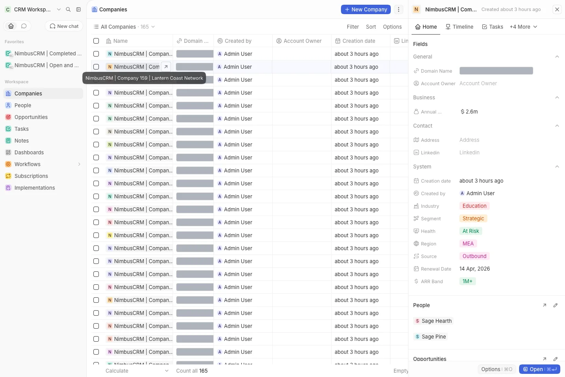
Task: Open the CRM Workspace switcher dropdown
Action: 33,9
